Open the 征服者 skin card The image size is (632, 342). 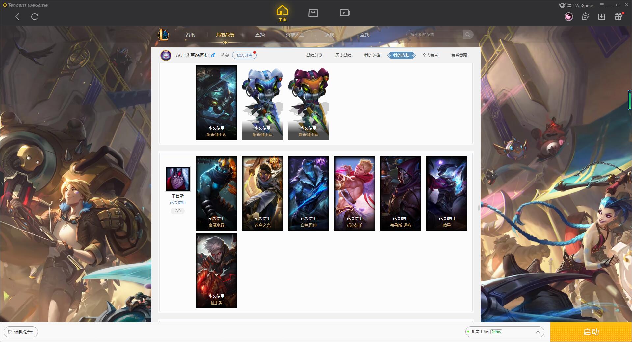pos(216,271)
